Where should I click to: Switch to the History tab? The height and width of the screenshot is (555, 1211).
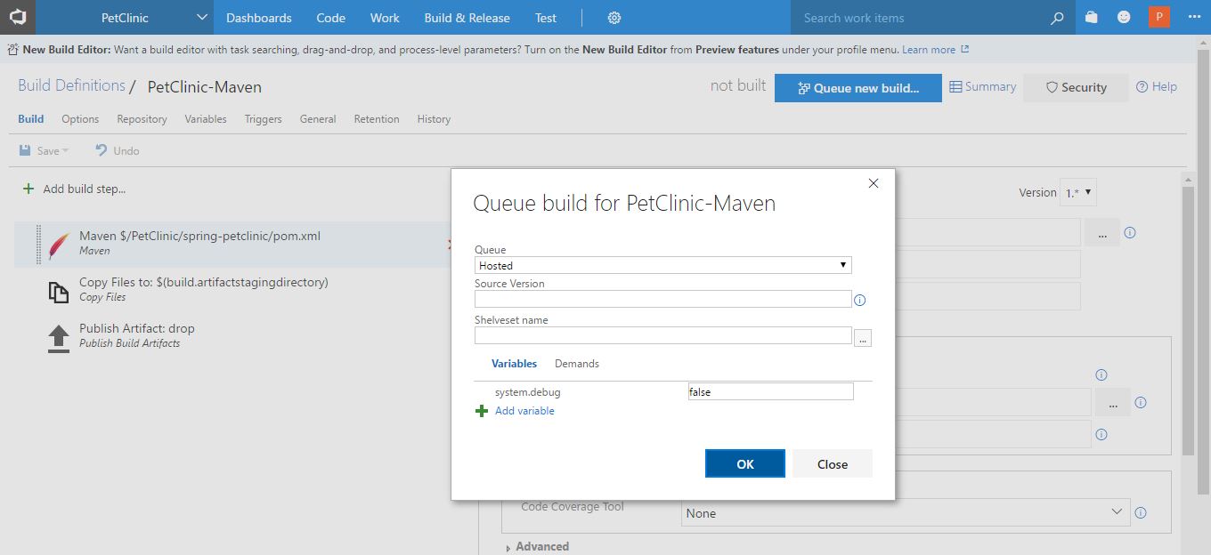point(434,119)
